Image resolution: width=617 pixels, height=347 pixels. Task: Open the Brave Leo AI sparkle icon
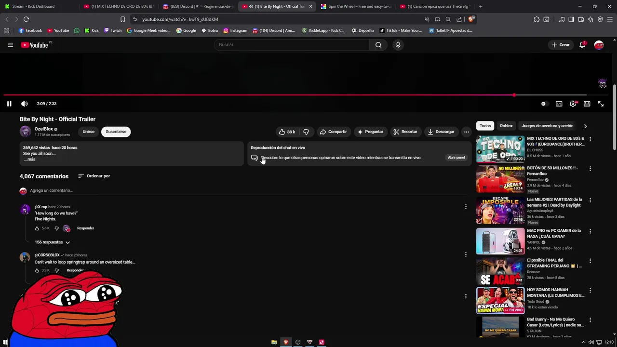pos(590,19)
